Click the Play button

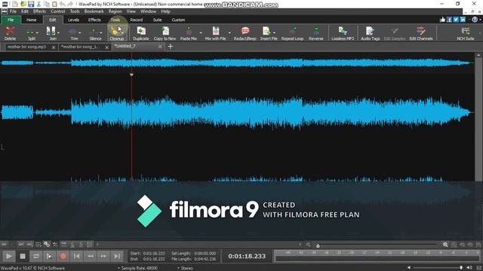[9, 256]
